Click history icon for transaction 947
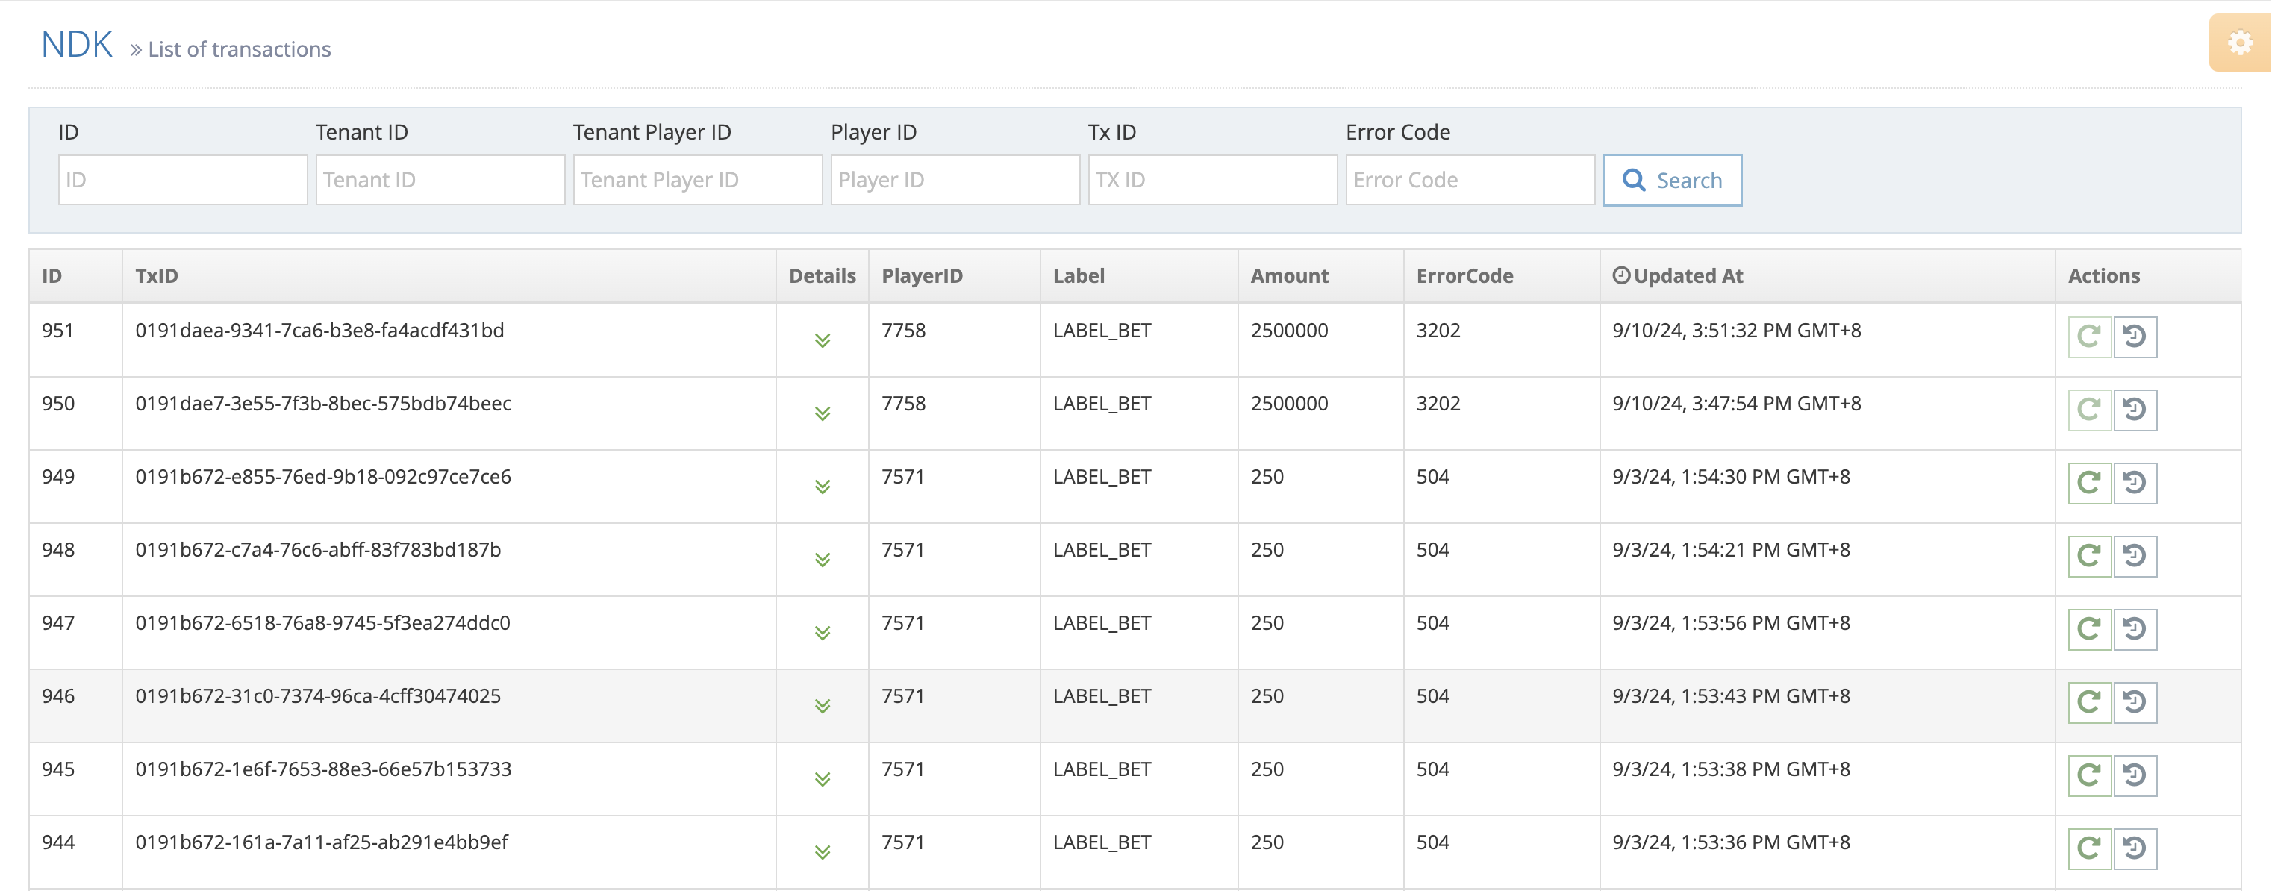This screenshot has height=891, width=2275. (2135, 629)
